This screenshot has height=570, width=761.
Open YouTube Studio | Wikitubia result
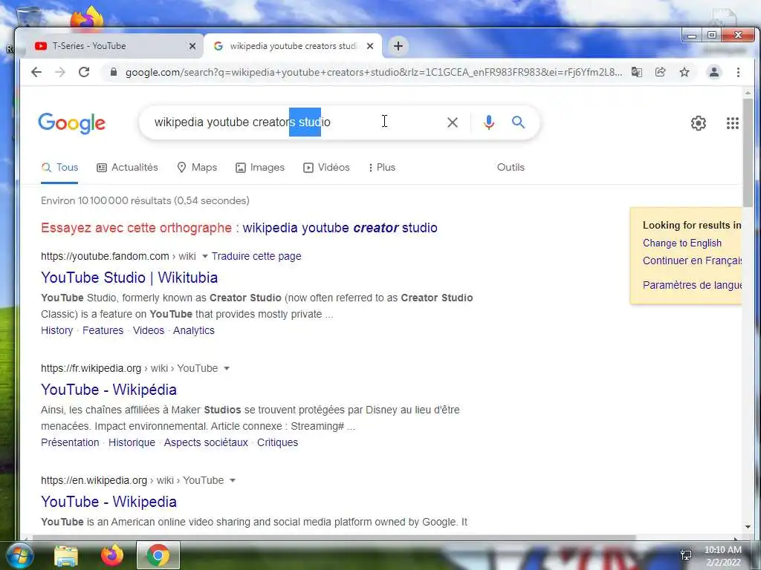tap(129, 278)
